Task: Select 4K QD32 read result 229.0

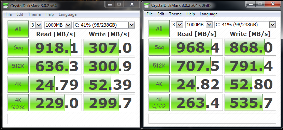Action: click(x=56, y=103)
